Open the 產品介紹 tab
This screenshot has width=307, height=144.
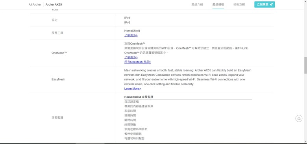(197, 4)
